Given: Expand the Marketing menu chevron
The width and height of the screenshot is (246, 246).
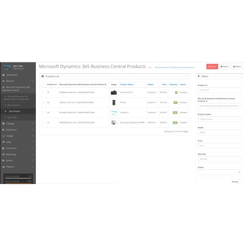Looking at the screenshot, I should pos(32,154).
